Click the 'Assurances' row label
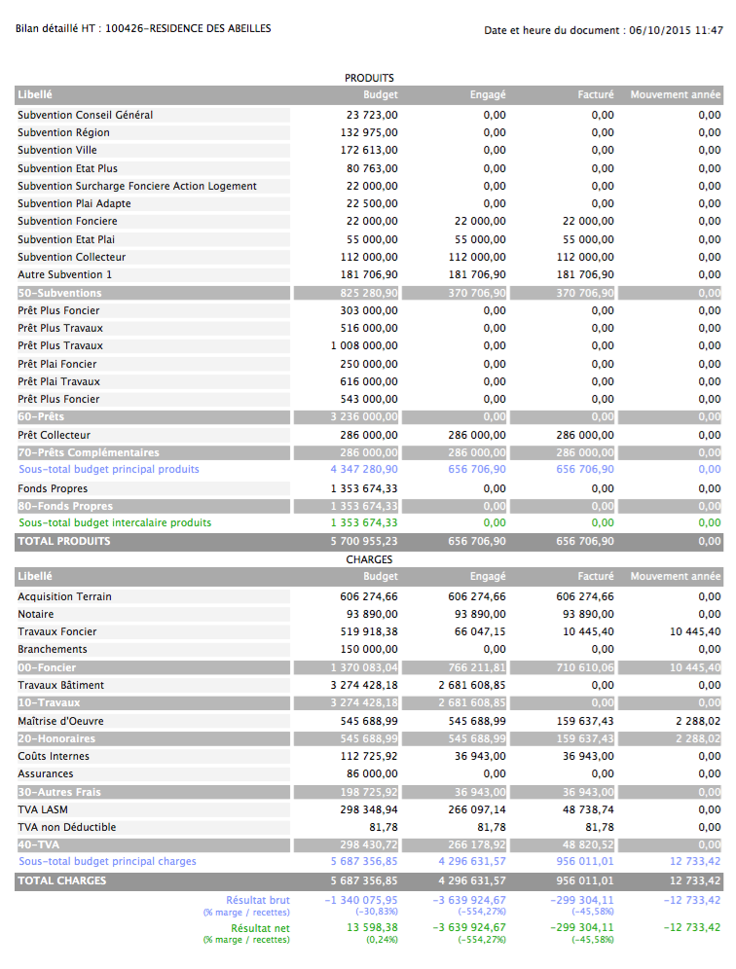Screen dimensions: 736x969 pos(45,773)
